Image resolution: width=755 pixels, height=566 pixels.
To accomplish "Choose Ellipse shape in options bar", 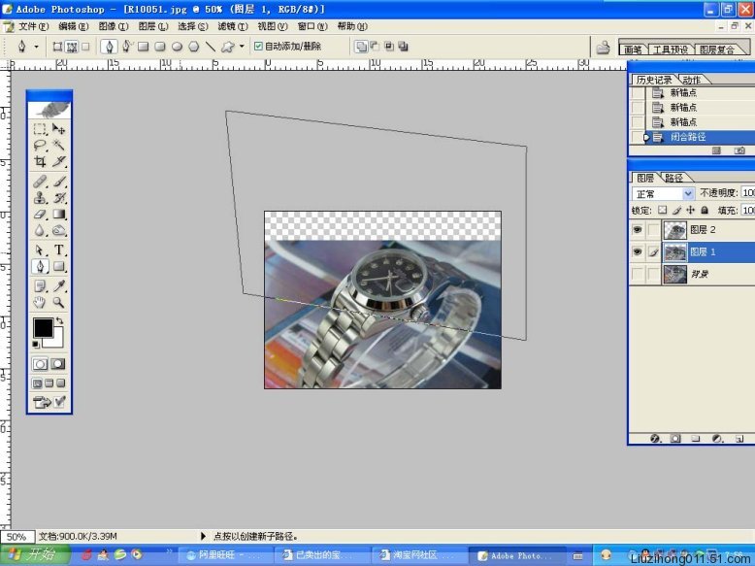I will tap(178, 47).
